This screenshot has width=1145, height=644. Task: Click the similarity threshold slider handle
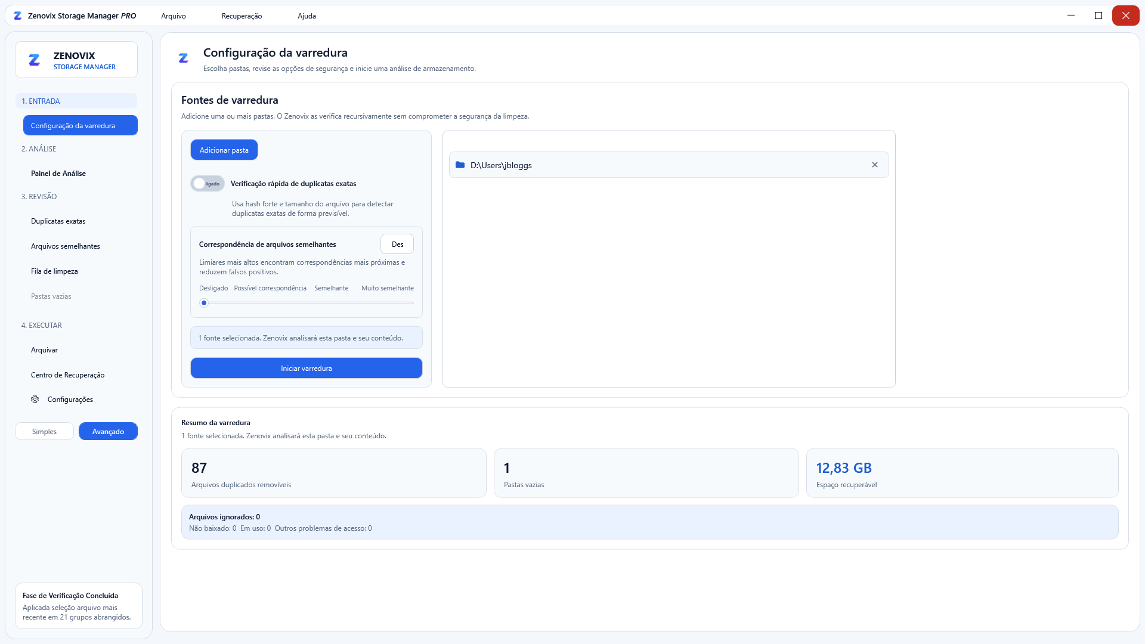[x=204, y=303]
